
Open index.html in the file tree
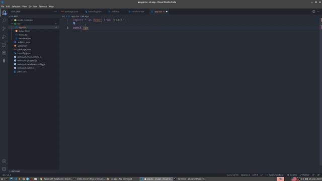point(34,31)
